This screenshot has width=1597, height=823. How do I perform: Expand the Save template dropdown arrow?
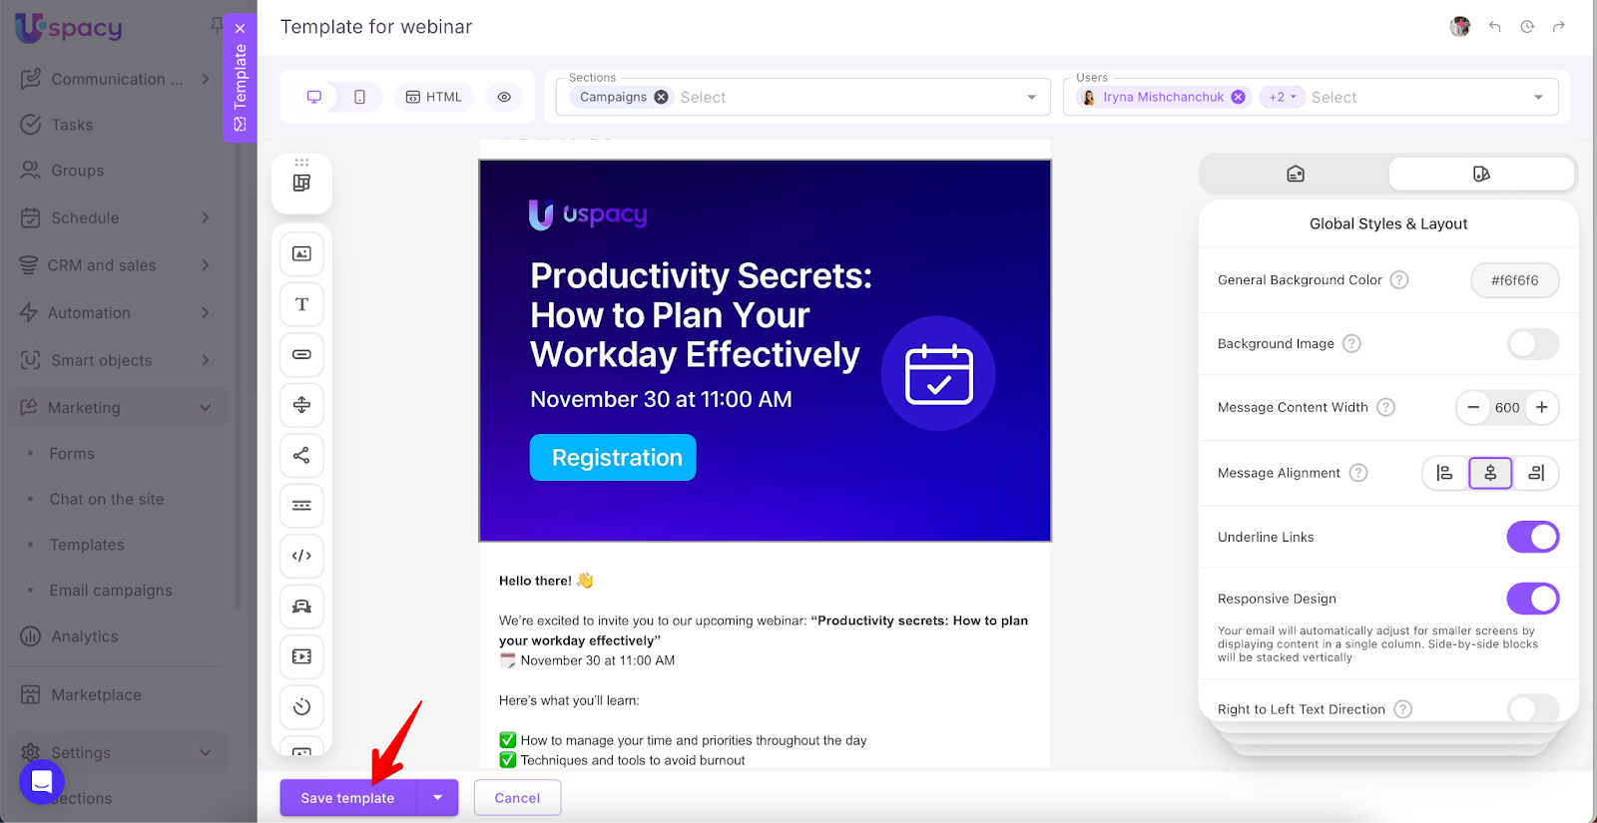[437, 798]
